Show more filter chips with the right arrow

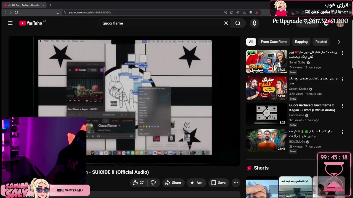tap(339, 42)
